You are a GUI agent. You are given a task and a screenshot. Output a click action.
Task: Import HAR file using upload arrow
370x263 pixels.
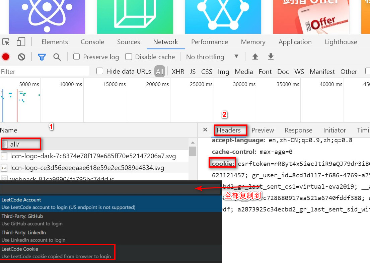[255, 57]
